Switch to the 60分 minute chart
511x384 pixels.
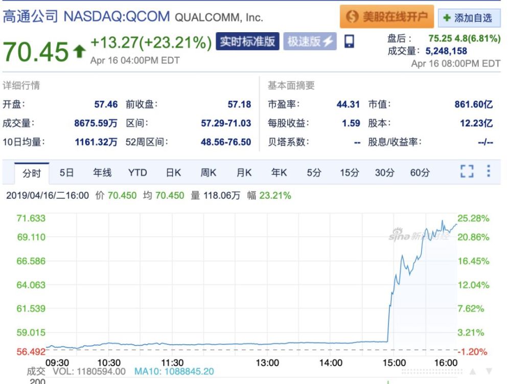[x=420, y=173]
